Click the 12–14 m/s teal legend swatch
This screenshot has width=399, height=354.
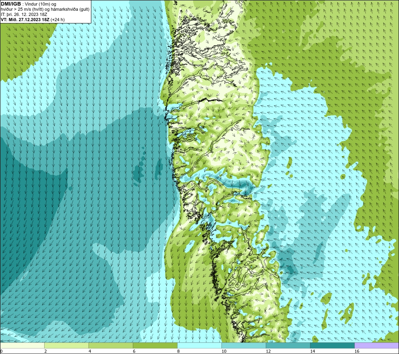click(288, 345)
